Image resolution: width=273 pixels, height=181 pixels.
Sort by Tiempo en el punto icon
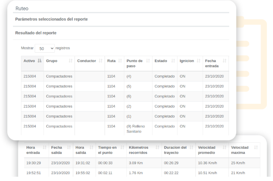pyautogui.click(x=122, y=148)
